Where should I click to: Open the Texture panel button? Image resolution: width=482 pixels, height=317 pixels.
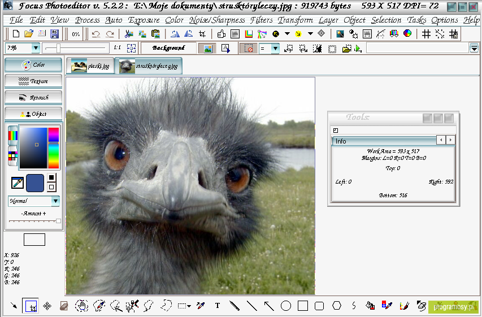pyautogui.click(x=33, y=81)
